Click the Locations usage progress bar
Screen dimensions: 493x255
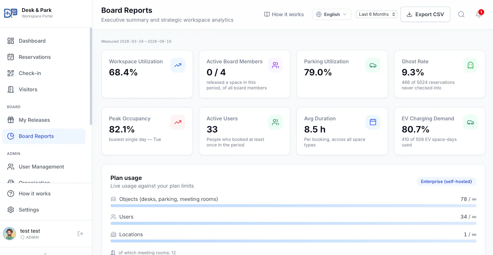click(293, 241)
